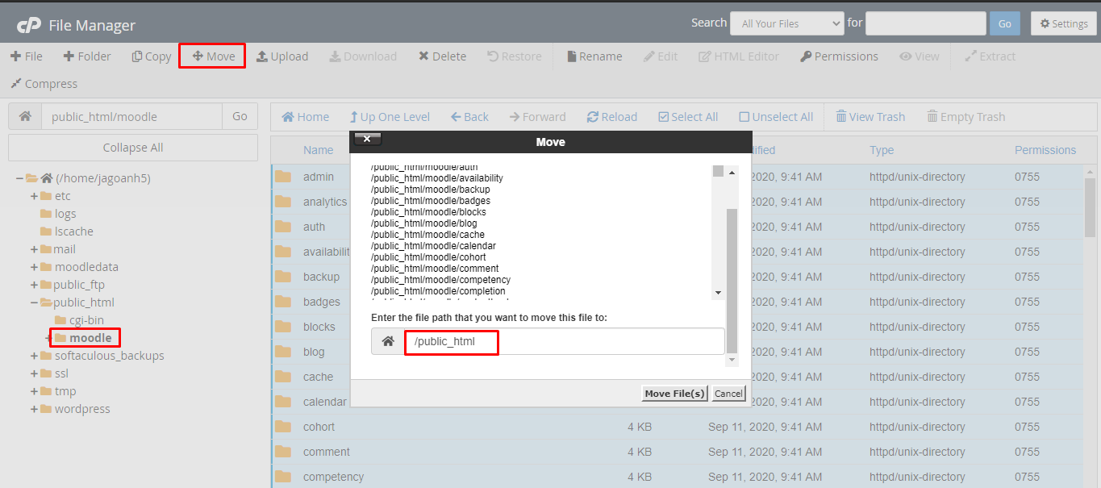Click View in the toolbar
The image size is (1101, 488).
click(x=920, y=56)
